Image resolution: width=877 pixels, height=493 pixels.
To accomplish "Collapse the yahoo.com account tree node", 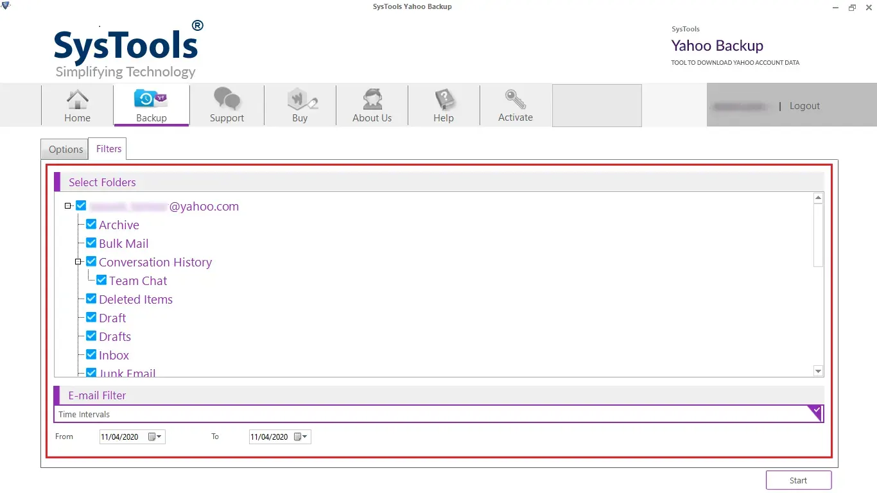I will click(68, 206).
